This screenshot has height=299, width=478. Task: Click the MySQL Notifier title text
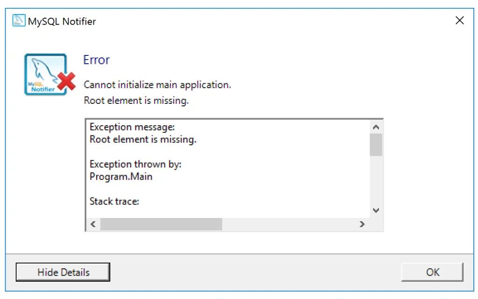point(61,21)
